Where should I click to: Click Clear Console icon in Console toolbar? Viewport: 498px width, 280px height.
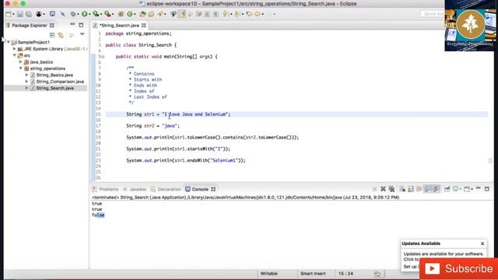coord(402,189)
